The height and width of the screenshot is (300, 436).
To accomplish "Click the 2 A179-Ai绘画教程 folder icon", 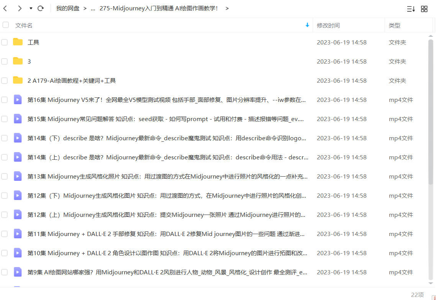I will pos(18,80).
